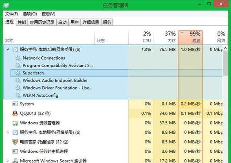Click the scrollbar up arrow

point(225,48)
